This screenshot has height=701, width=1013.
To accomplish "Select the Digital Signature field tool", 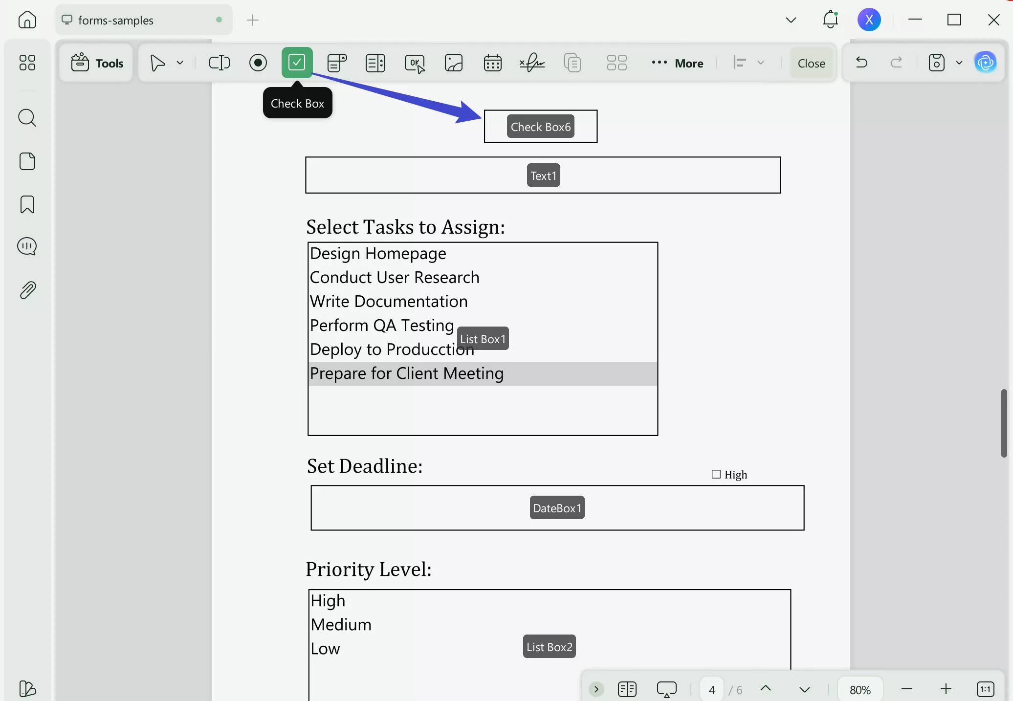I will coord(532,63).
